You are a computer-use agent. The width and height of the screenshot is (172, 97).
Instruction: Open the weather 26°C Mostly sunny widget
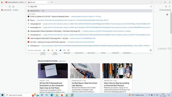tap(136, 95)
